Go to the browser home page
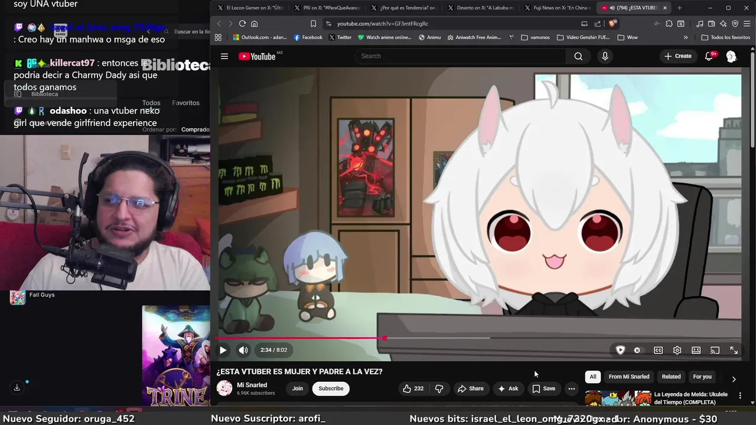 255,24
